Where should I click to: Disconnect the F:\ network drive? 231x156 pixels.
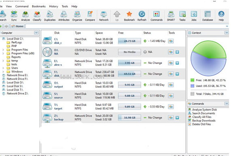click(177, 74)
